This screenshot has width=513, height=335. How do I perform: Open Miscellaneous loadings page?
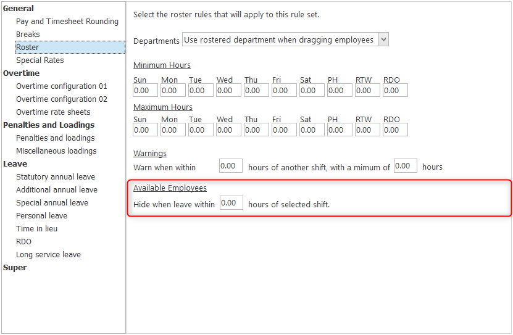(x=56, y=151)
